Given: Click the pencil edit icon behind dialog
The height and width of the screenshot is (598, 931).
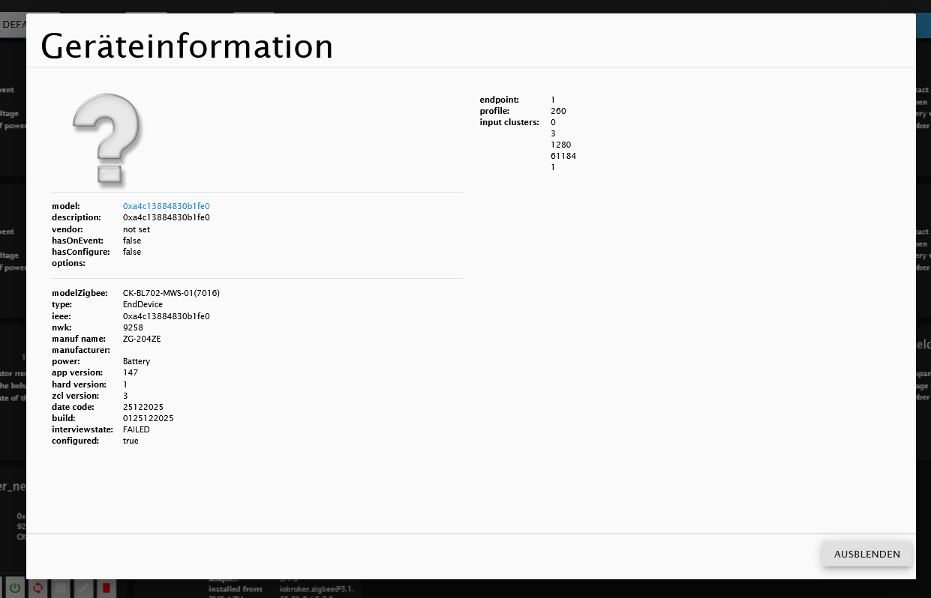Looking at the screenshot, I should (83, 588).
